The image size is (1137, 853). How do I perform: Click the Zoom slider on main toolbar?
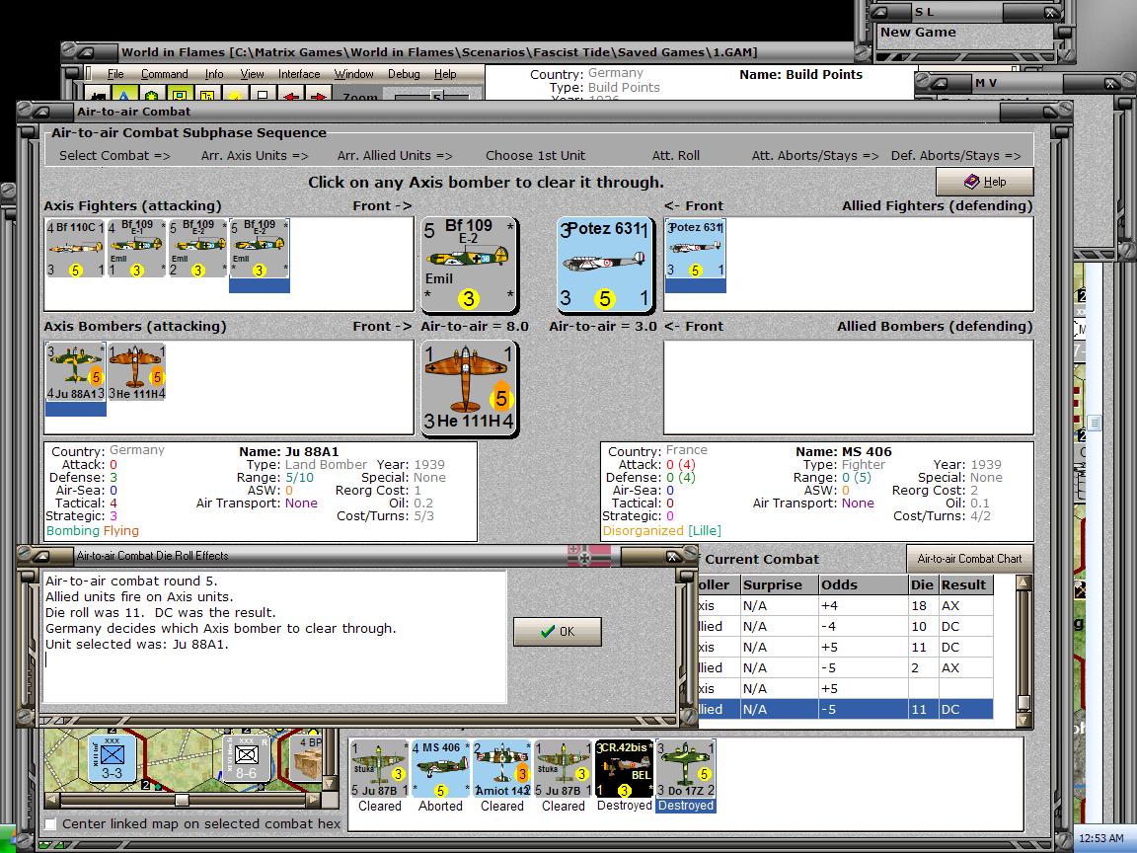point(436,96)
